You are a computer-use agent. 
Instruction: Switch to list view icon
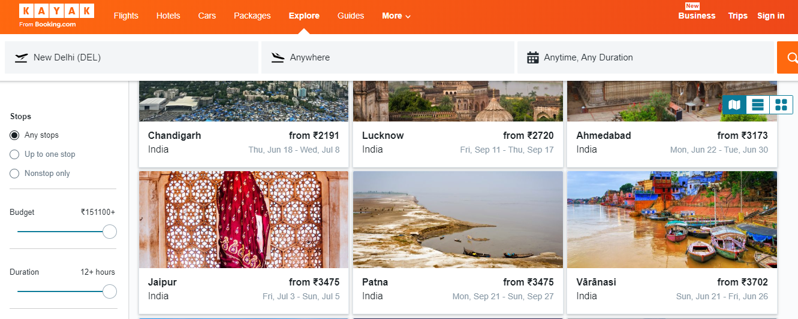click(x=758, y=105)
